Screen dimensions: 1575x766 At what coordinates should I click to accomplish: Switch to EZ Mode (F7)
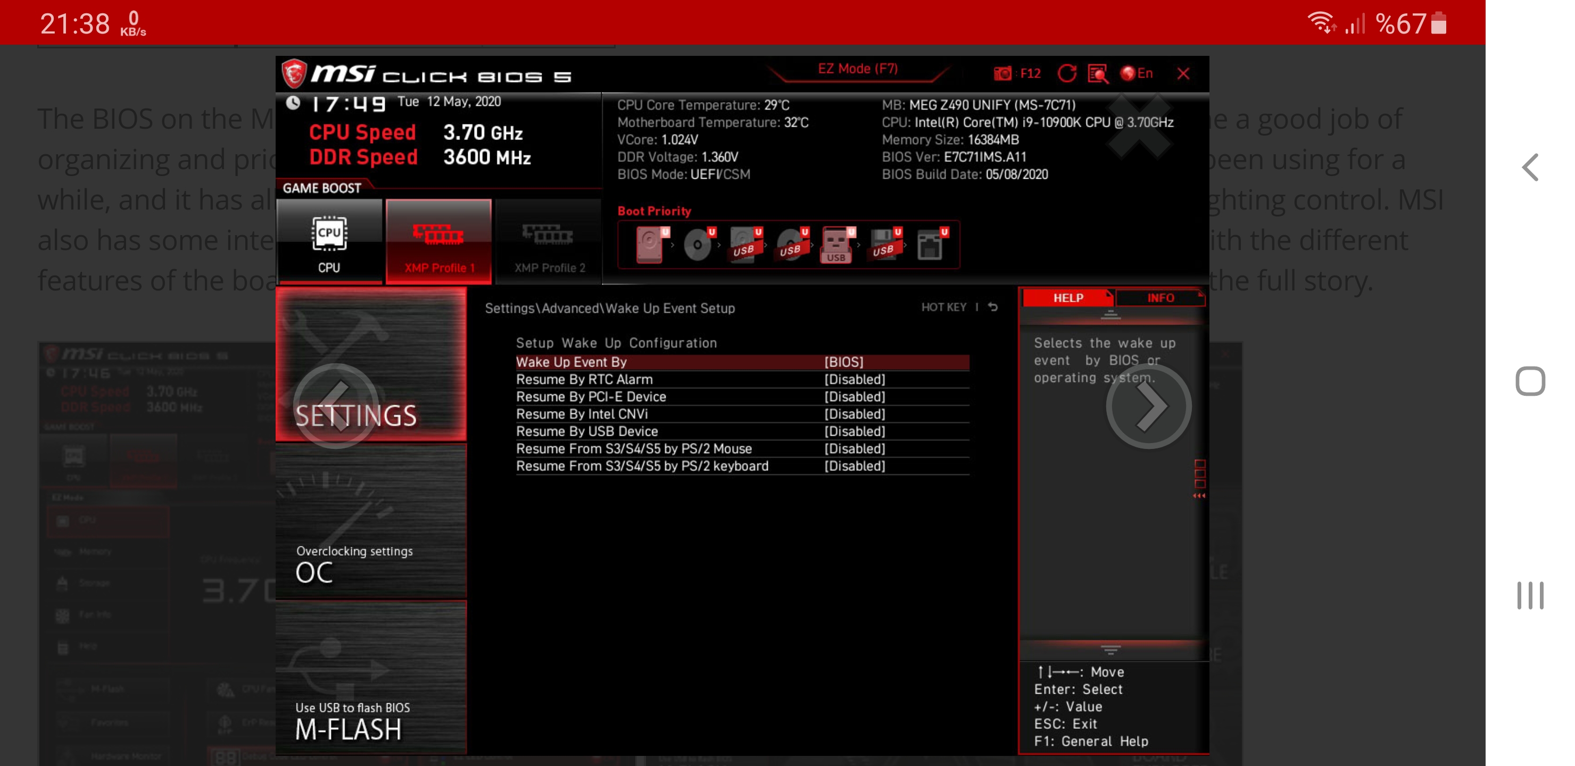coord(858,69)
